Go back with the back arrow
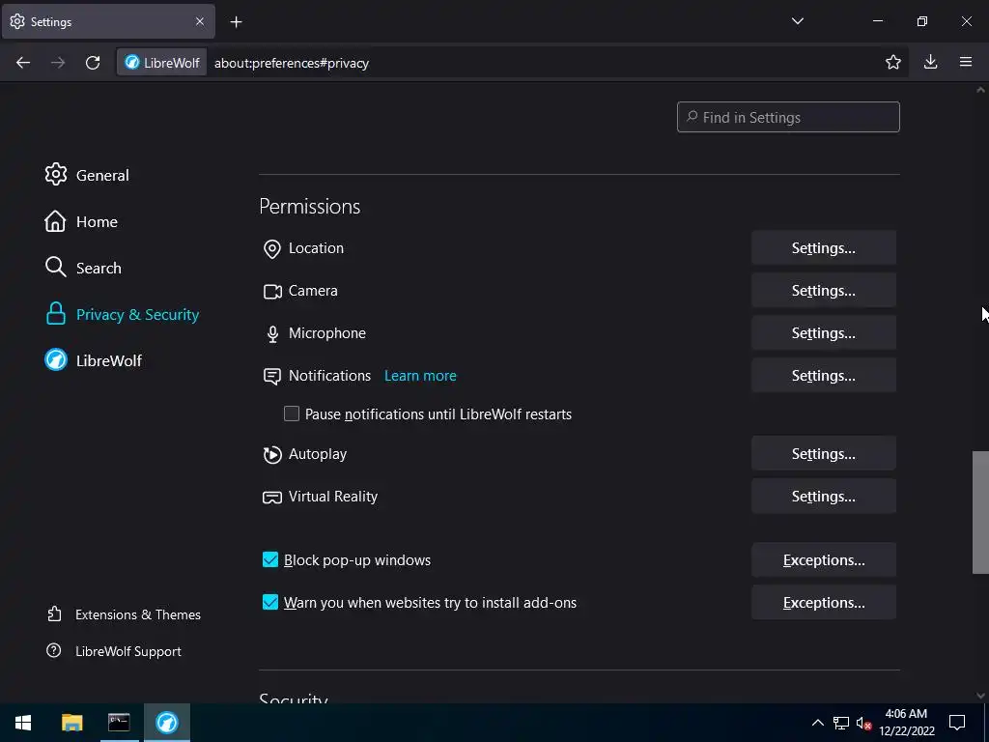This screenshot has height=742, width=989. [x=23, y=63]
